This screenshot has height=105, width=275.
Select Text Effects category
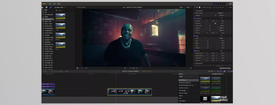click(x=182, y=101)
